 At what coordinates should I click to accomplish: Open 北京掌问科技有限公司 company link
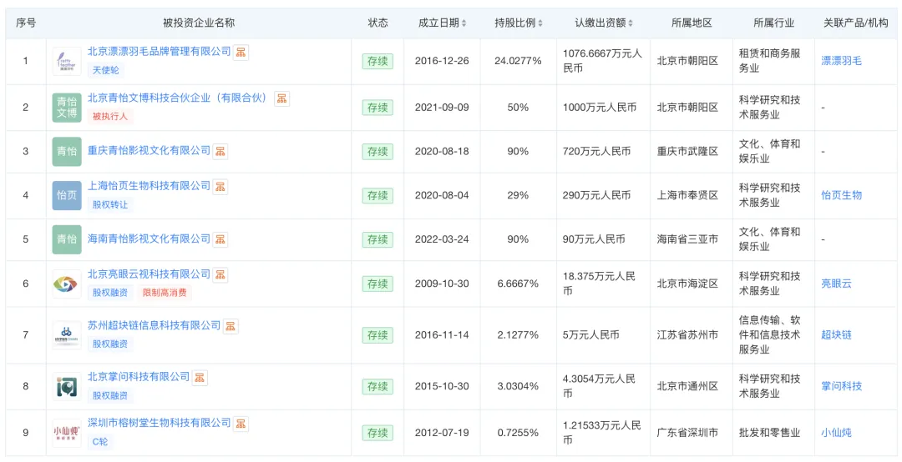[139, 377]
